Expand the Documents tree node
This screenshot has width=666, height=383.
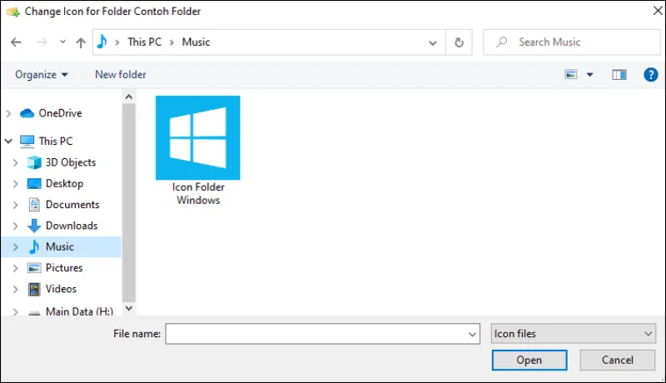pyautogui.click(x=16, y=205)
